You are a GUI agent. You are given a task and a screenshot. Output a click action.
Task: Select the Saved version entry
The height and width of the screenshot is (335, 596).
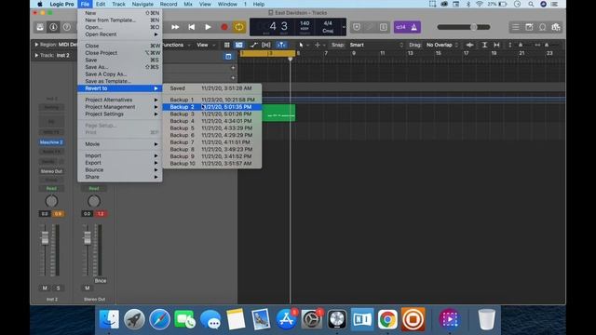(x=212, y=88)
